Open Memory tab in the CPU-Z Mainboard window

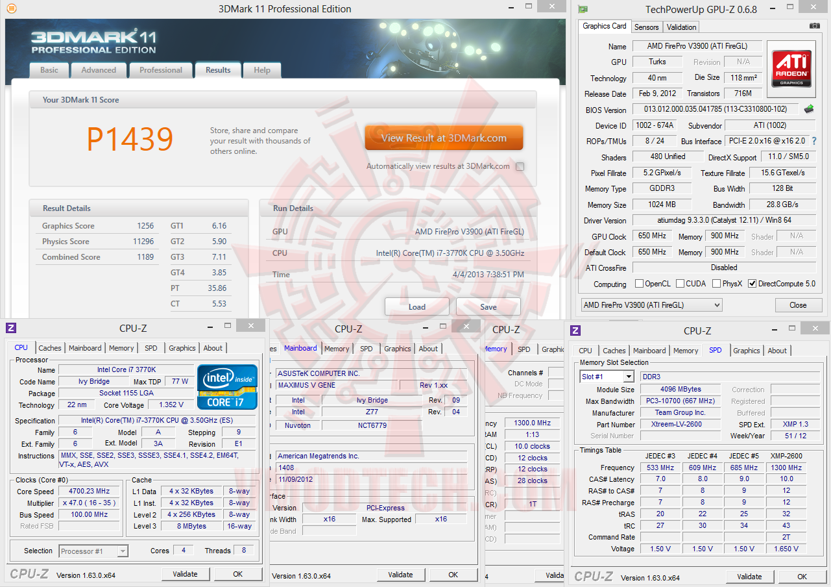pos(337,349)
